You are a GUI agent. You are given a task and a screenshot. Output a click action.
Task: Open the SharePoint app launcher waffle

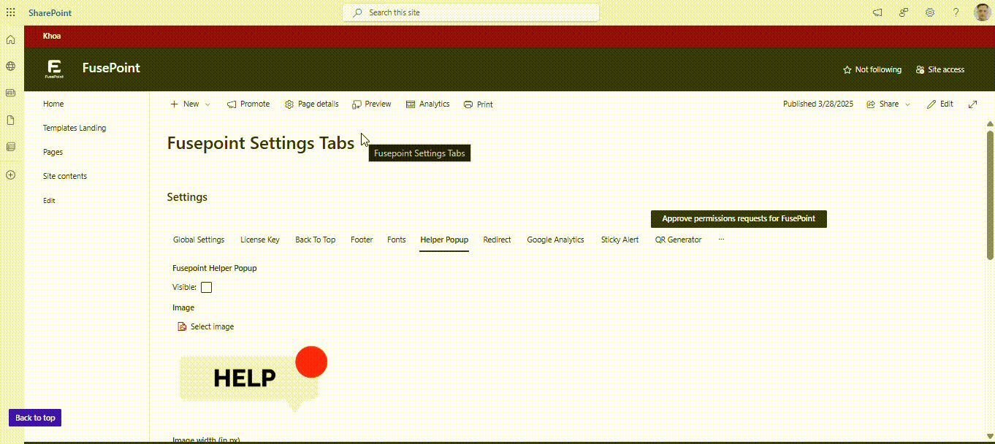[10, 12]
